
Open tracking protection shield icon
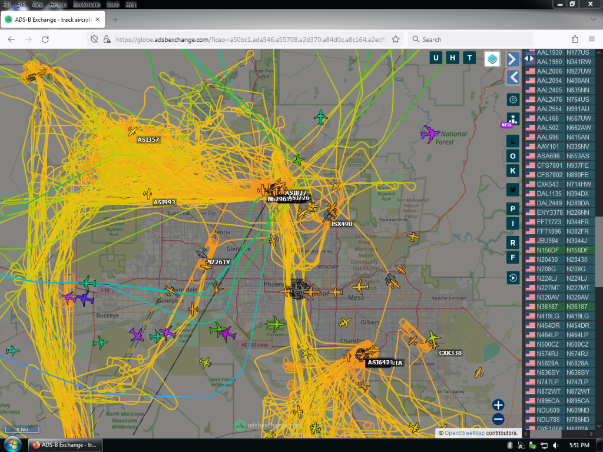(94, 39)
